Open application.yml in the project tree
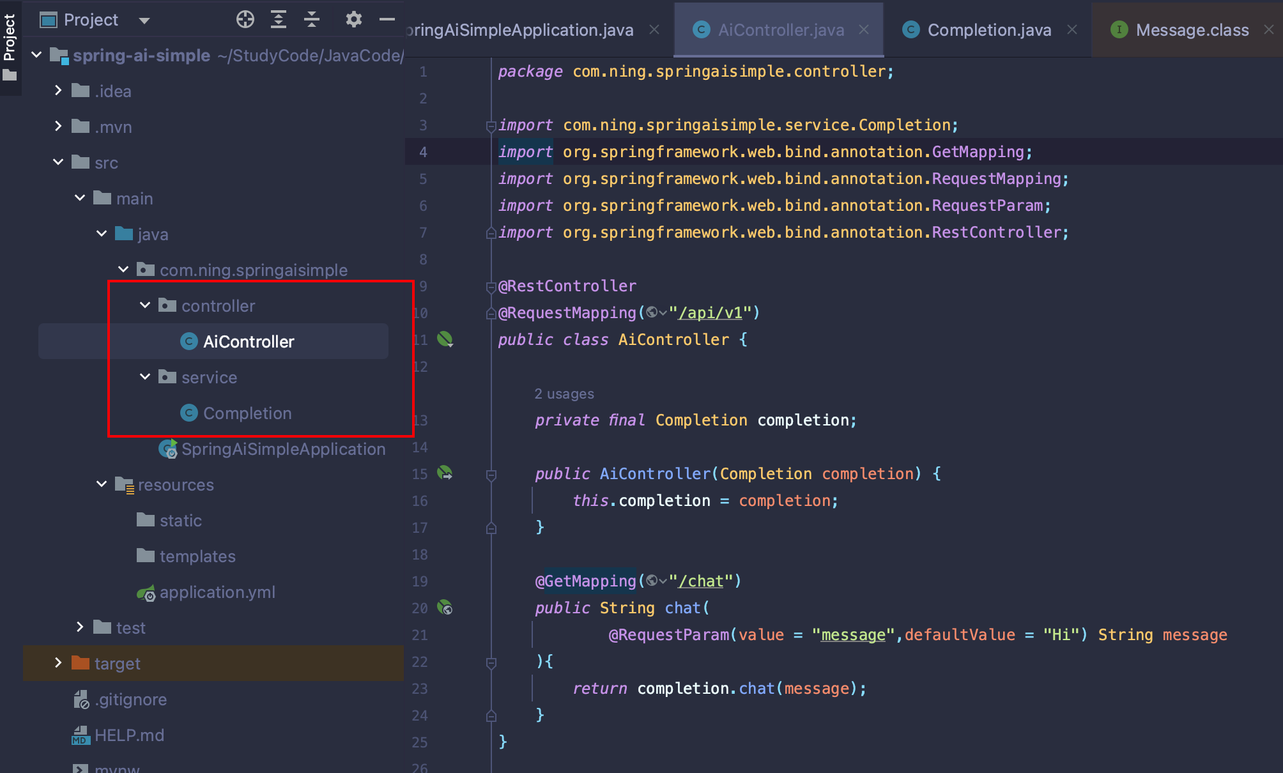1283x773 pixels. [x=217, y=592]
